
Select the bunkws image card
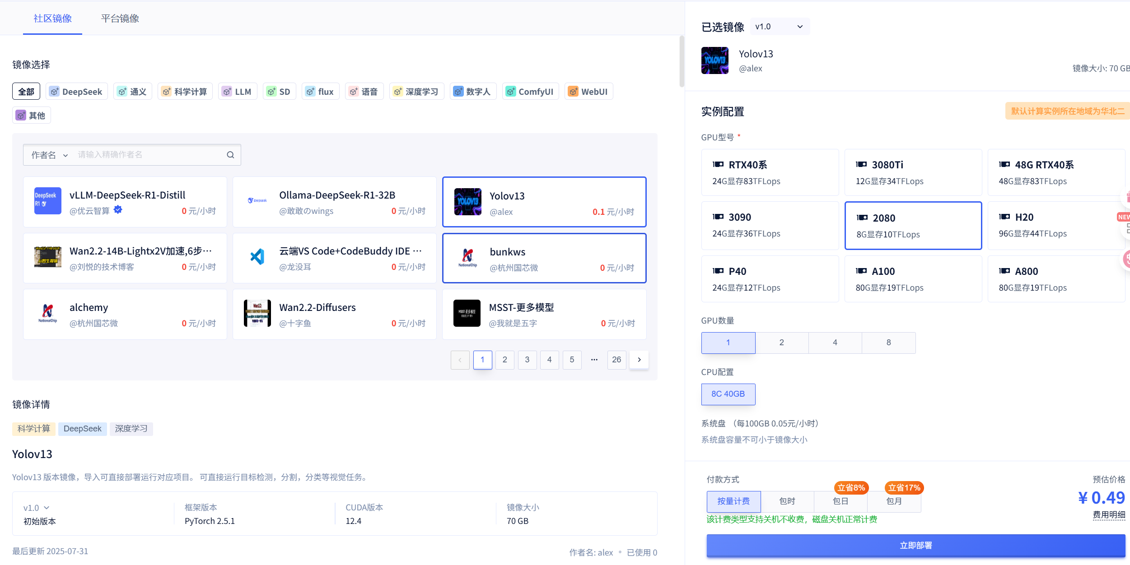tap(544, 258)
